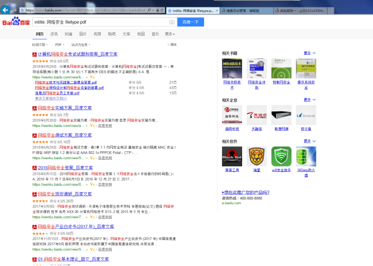373x266 pixels.
Task: Expand URL arrow under 网络安全测试方案 result
Action: [x=87, y=158]
